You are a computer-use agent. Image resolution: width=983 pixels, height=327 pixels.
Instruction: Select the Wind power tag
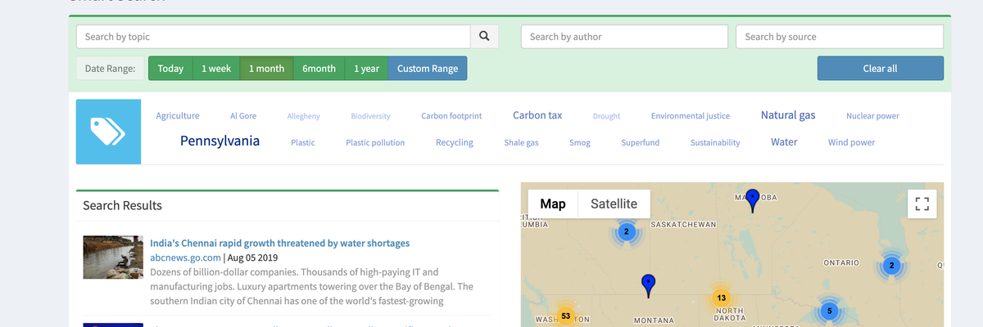[x=851, y=142]
